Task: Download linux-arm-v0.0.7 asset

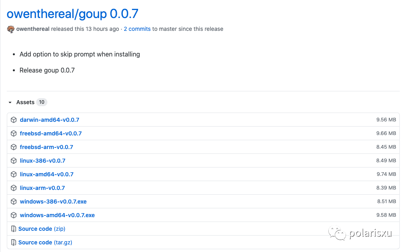Action: tap(43, 188)
